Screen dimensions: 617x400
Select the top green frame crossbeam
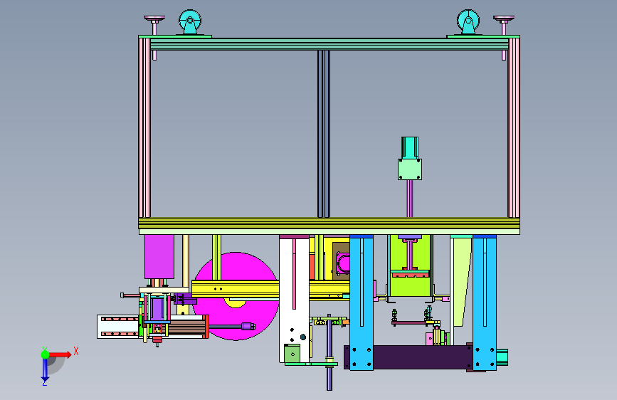pyautogui.click(x=329, y=43)
